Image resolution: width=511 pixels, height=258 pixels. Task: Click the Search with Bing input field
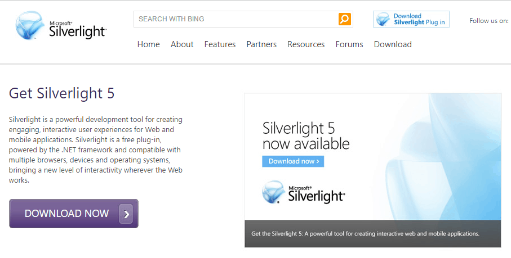coord(236,19)
